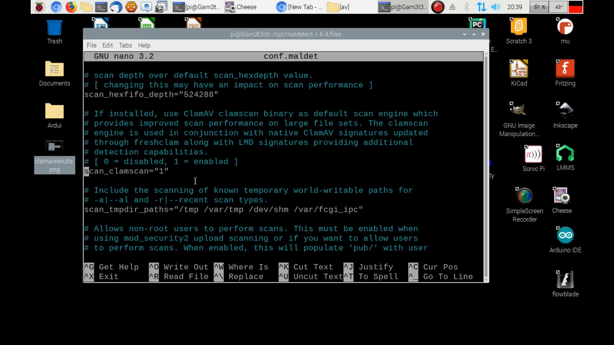
Task: Open the terminal Tabs menu
Action: point(125,45)
